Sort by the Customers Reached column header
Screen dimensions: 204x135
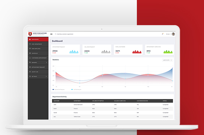(142, 101)
